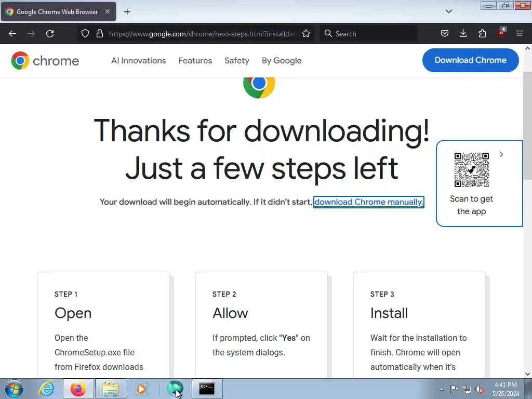Click the download Chrome manually link
This screenshot has height=399, width=532.
pos(369,202)
